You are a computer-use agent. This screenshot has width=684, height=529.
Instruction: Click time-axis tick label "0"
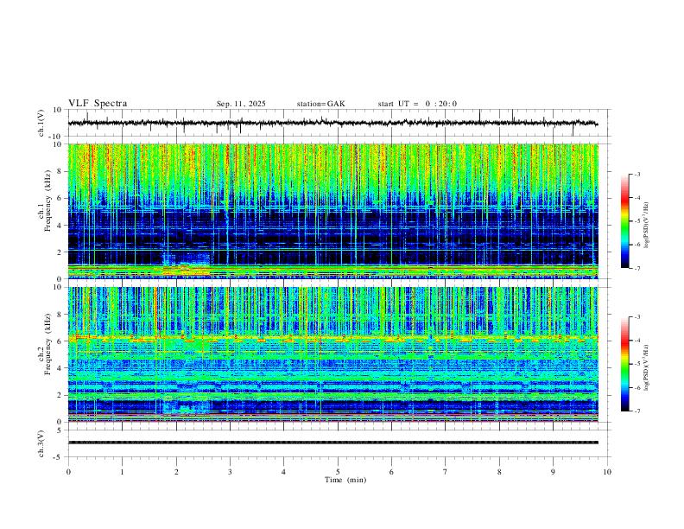point(68,472)
